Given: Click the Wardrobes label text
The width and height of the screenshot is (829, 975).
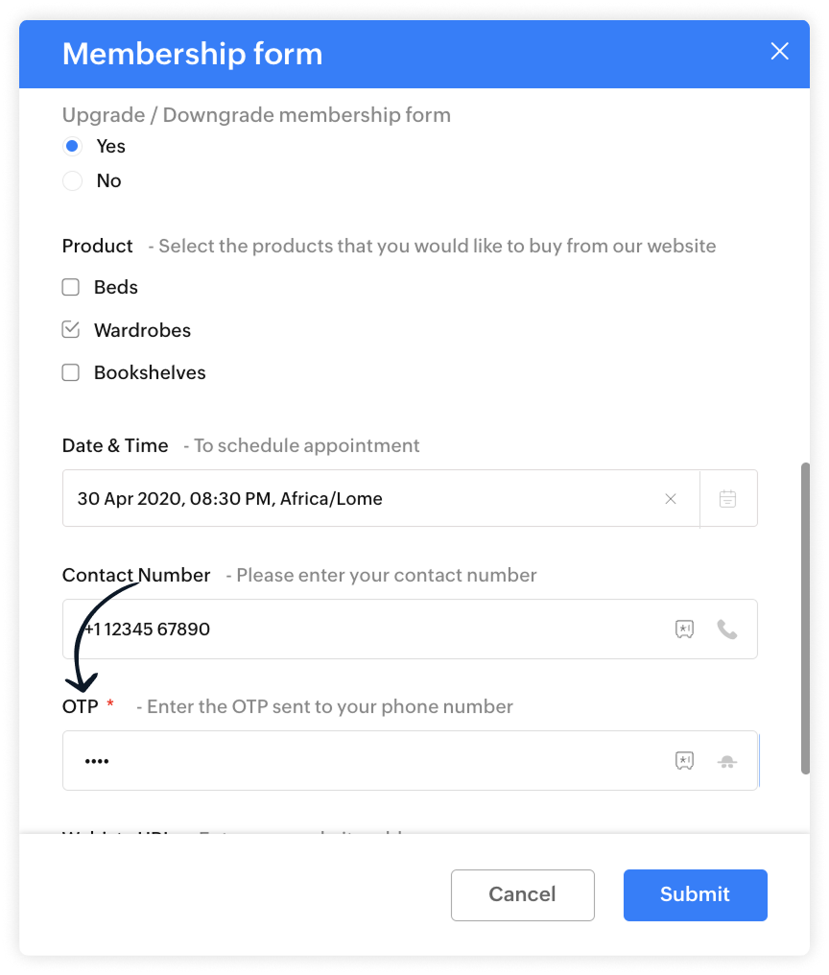Looking at the screenshot, I should [x=142, y=330].
